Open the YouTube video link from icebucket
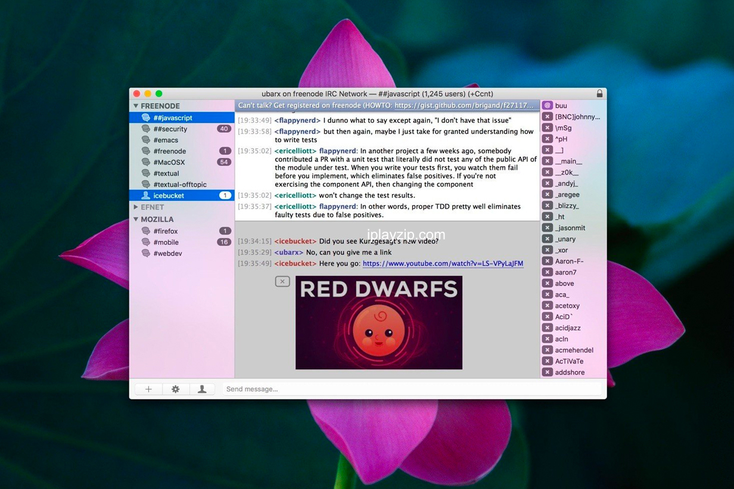Image resolution: width=734 pixels, height=489 pixels. (443, 263)
